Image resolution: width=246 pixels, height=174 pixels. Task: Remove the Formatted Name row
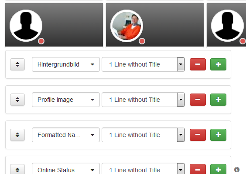point(198,135)
